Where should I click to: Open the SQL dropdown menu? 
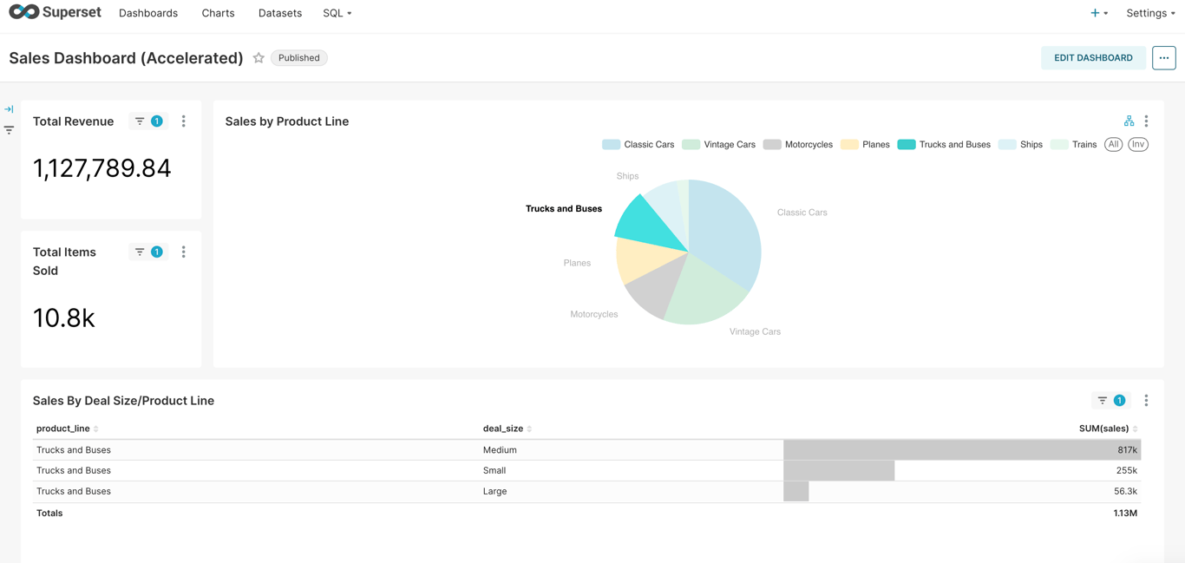click(337, 13)
